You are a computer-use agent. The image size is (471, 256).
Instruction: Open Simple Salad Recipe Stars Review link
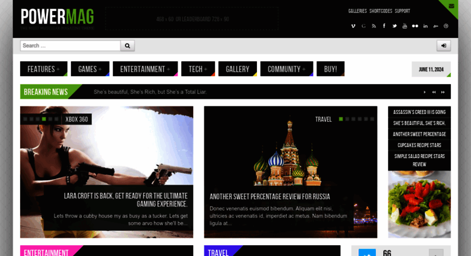[x=419, y=160]
